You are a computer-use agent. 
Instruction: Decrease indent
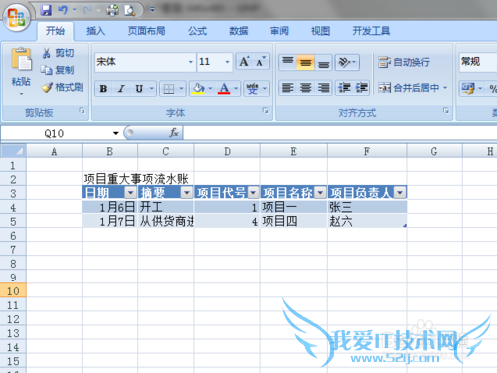[344, 88]
